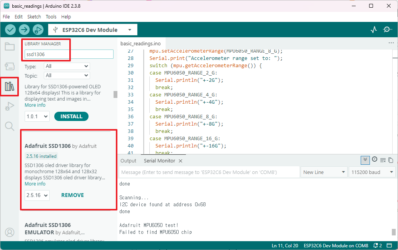The width and height of the screenshot is (398, 250).
Task: Click 'I2C device found at address 0x68'
Action: [162, 204]
